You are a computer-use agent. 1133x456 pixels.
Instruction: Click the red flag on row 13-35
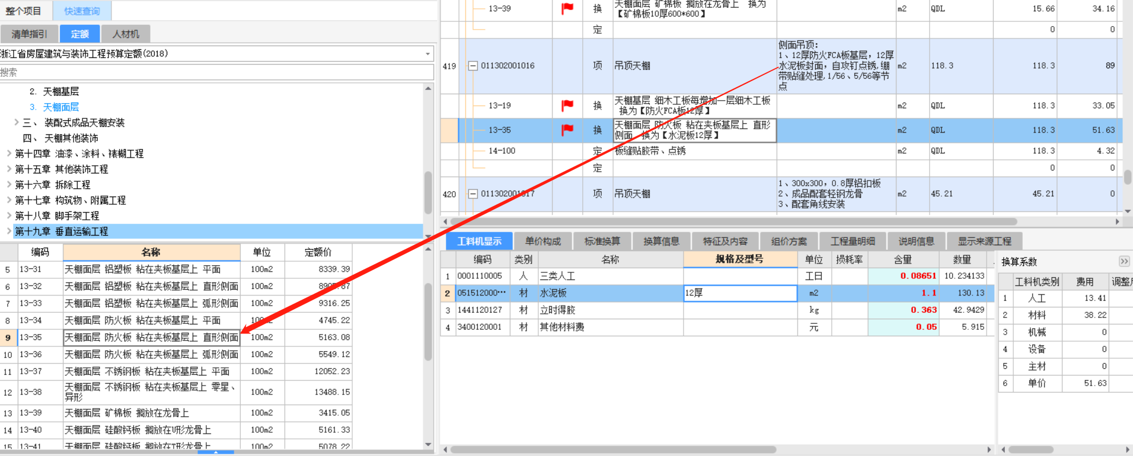coord(567,130)
